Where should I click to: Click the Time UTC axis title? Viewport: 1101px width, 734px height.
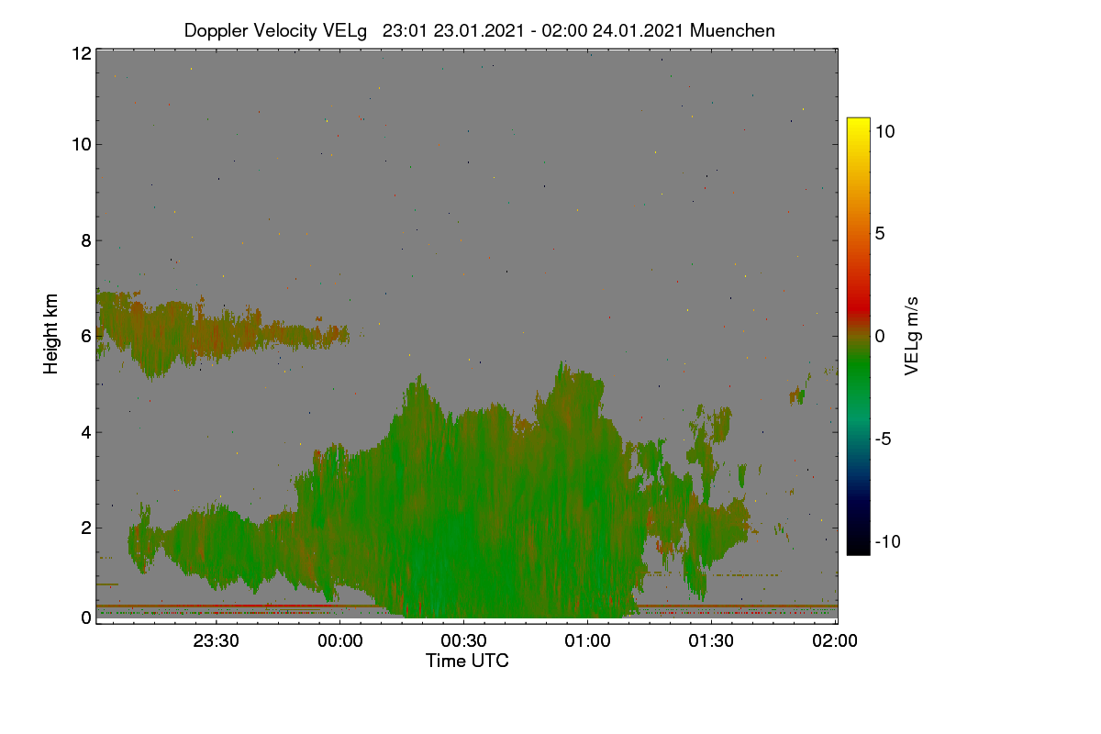(x=467, y=661)
